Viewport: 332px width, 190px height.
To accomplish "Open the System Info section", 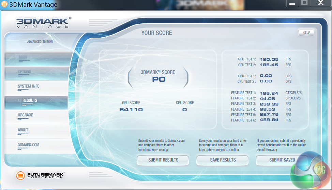I will [x=36, y=88].
